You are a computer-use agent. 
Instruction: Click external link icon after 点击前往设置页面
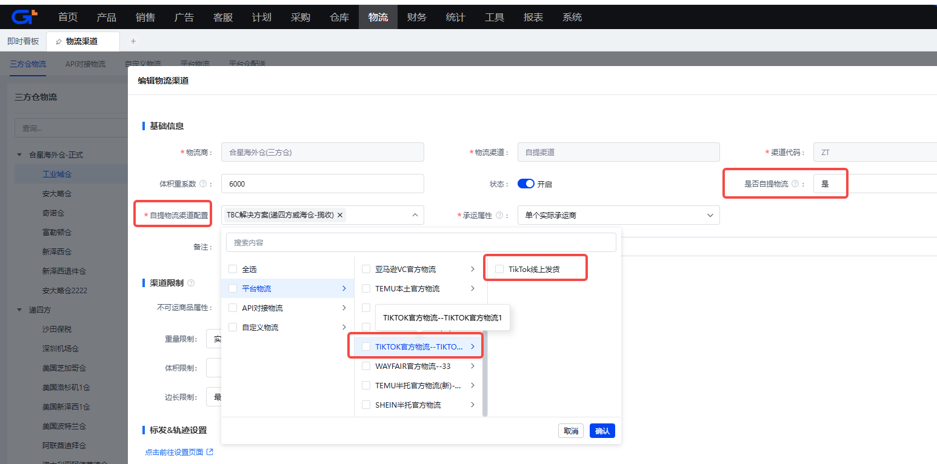(x=210, y=452)
